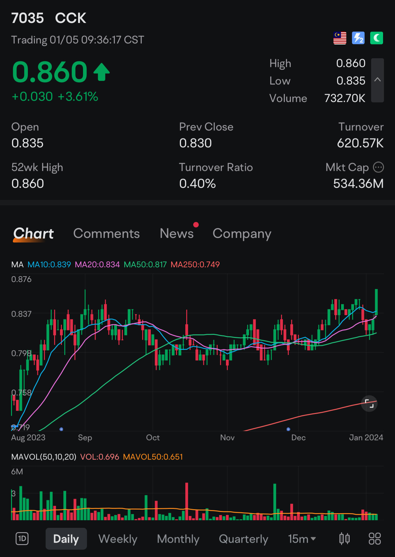395x557 pixels.
Task: Tap MA20:0.834 indicator label
Action: 97,265
